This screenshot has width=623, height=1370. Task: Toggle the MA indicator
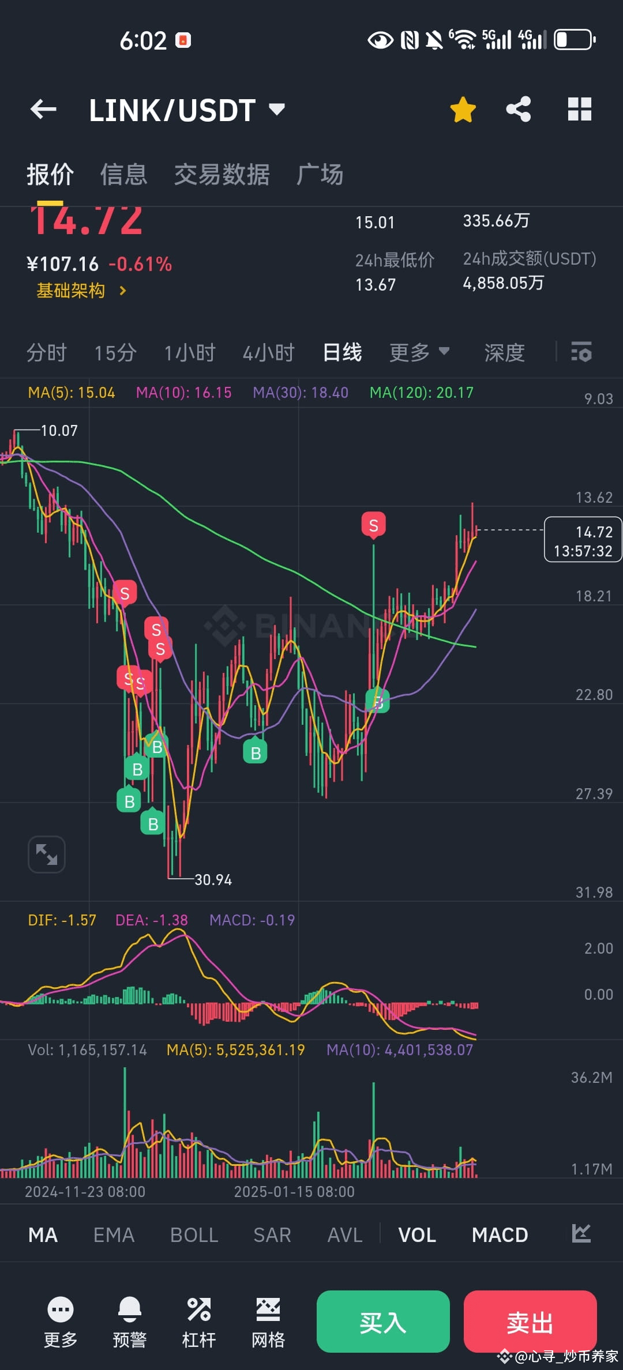43,1235
